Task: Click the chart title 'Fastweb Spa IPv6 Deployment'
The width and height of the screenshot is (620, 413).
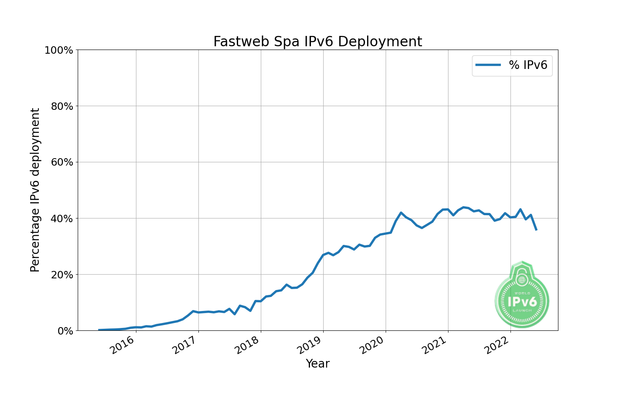Action: [317, 42]
